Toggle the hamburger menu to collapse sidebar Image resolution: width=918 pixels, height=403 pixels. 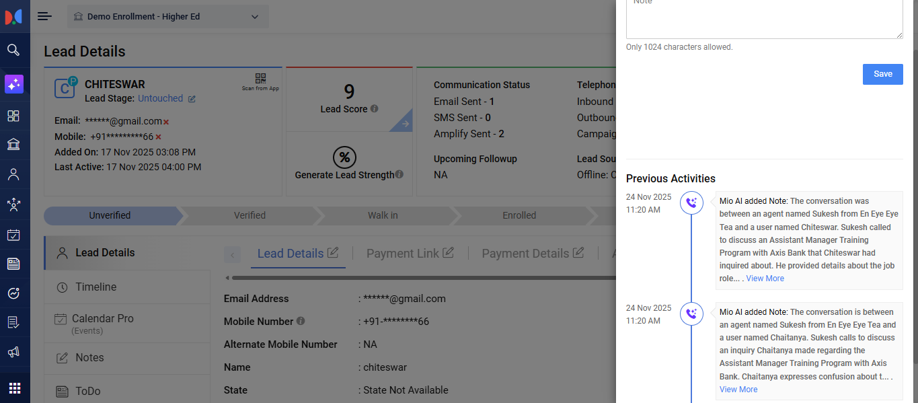click(44, 16)
